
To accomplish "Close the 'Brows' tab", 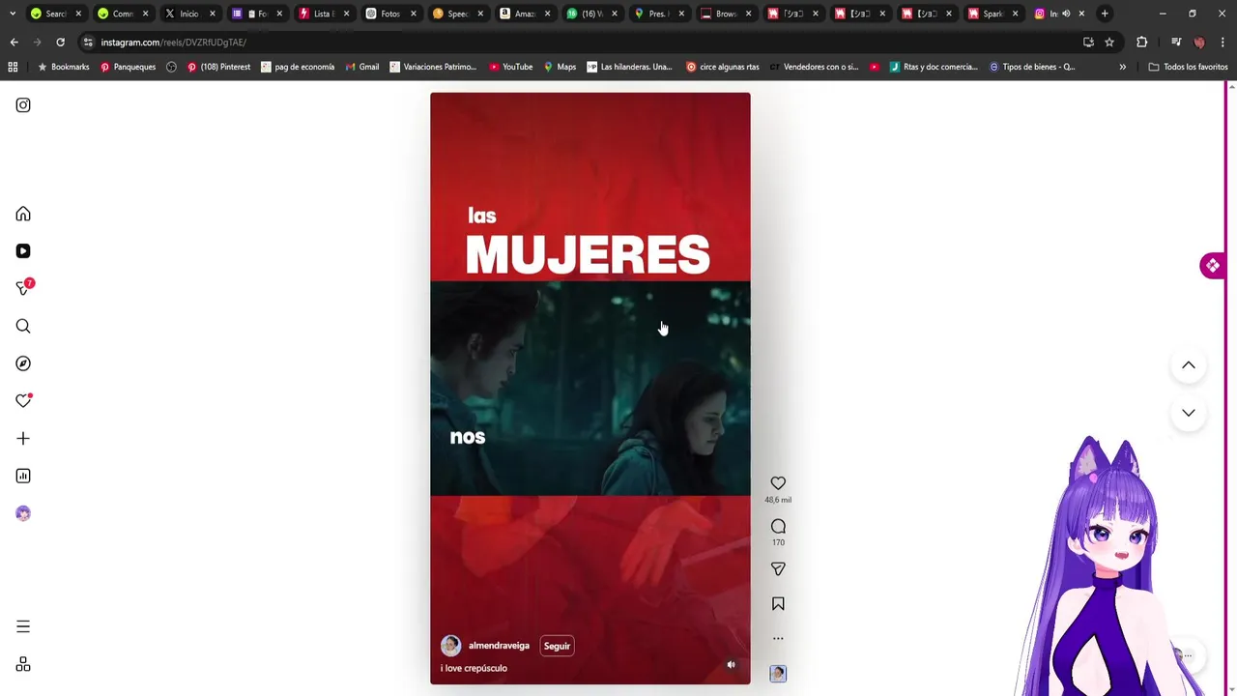I will click(748, 14).
